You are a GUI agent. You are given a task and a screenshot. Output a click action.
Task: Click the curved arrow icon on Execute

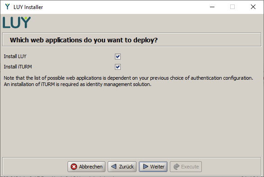tap(176, 167)
